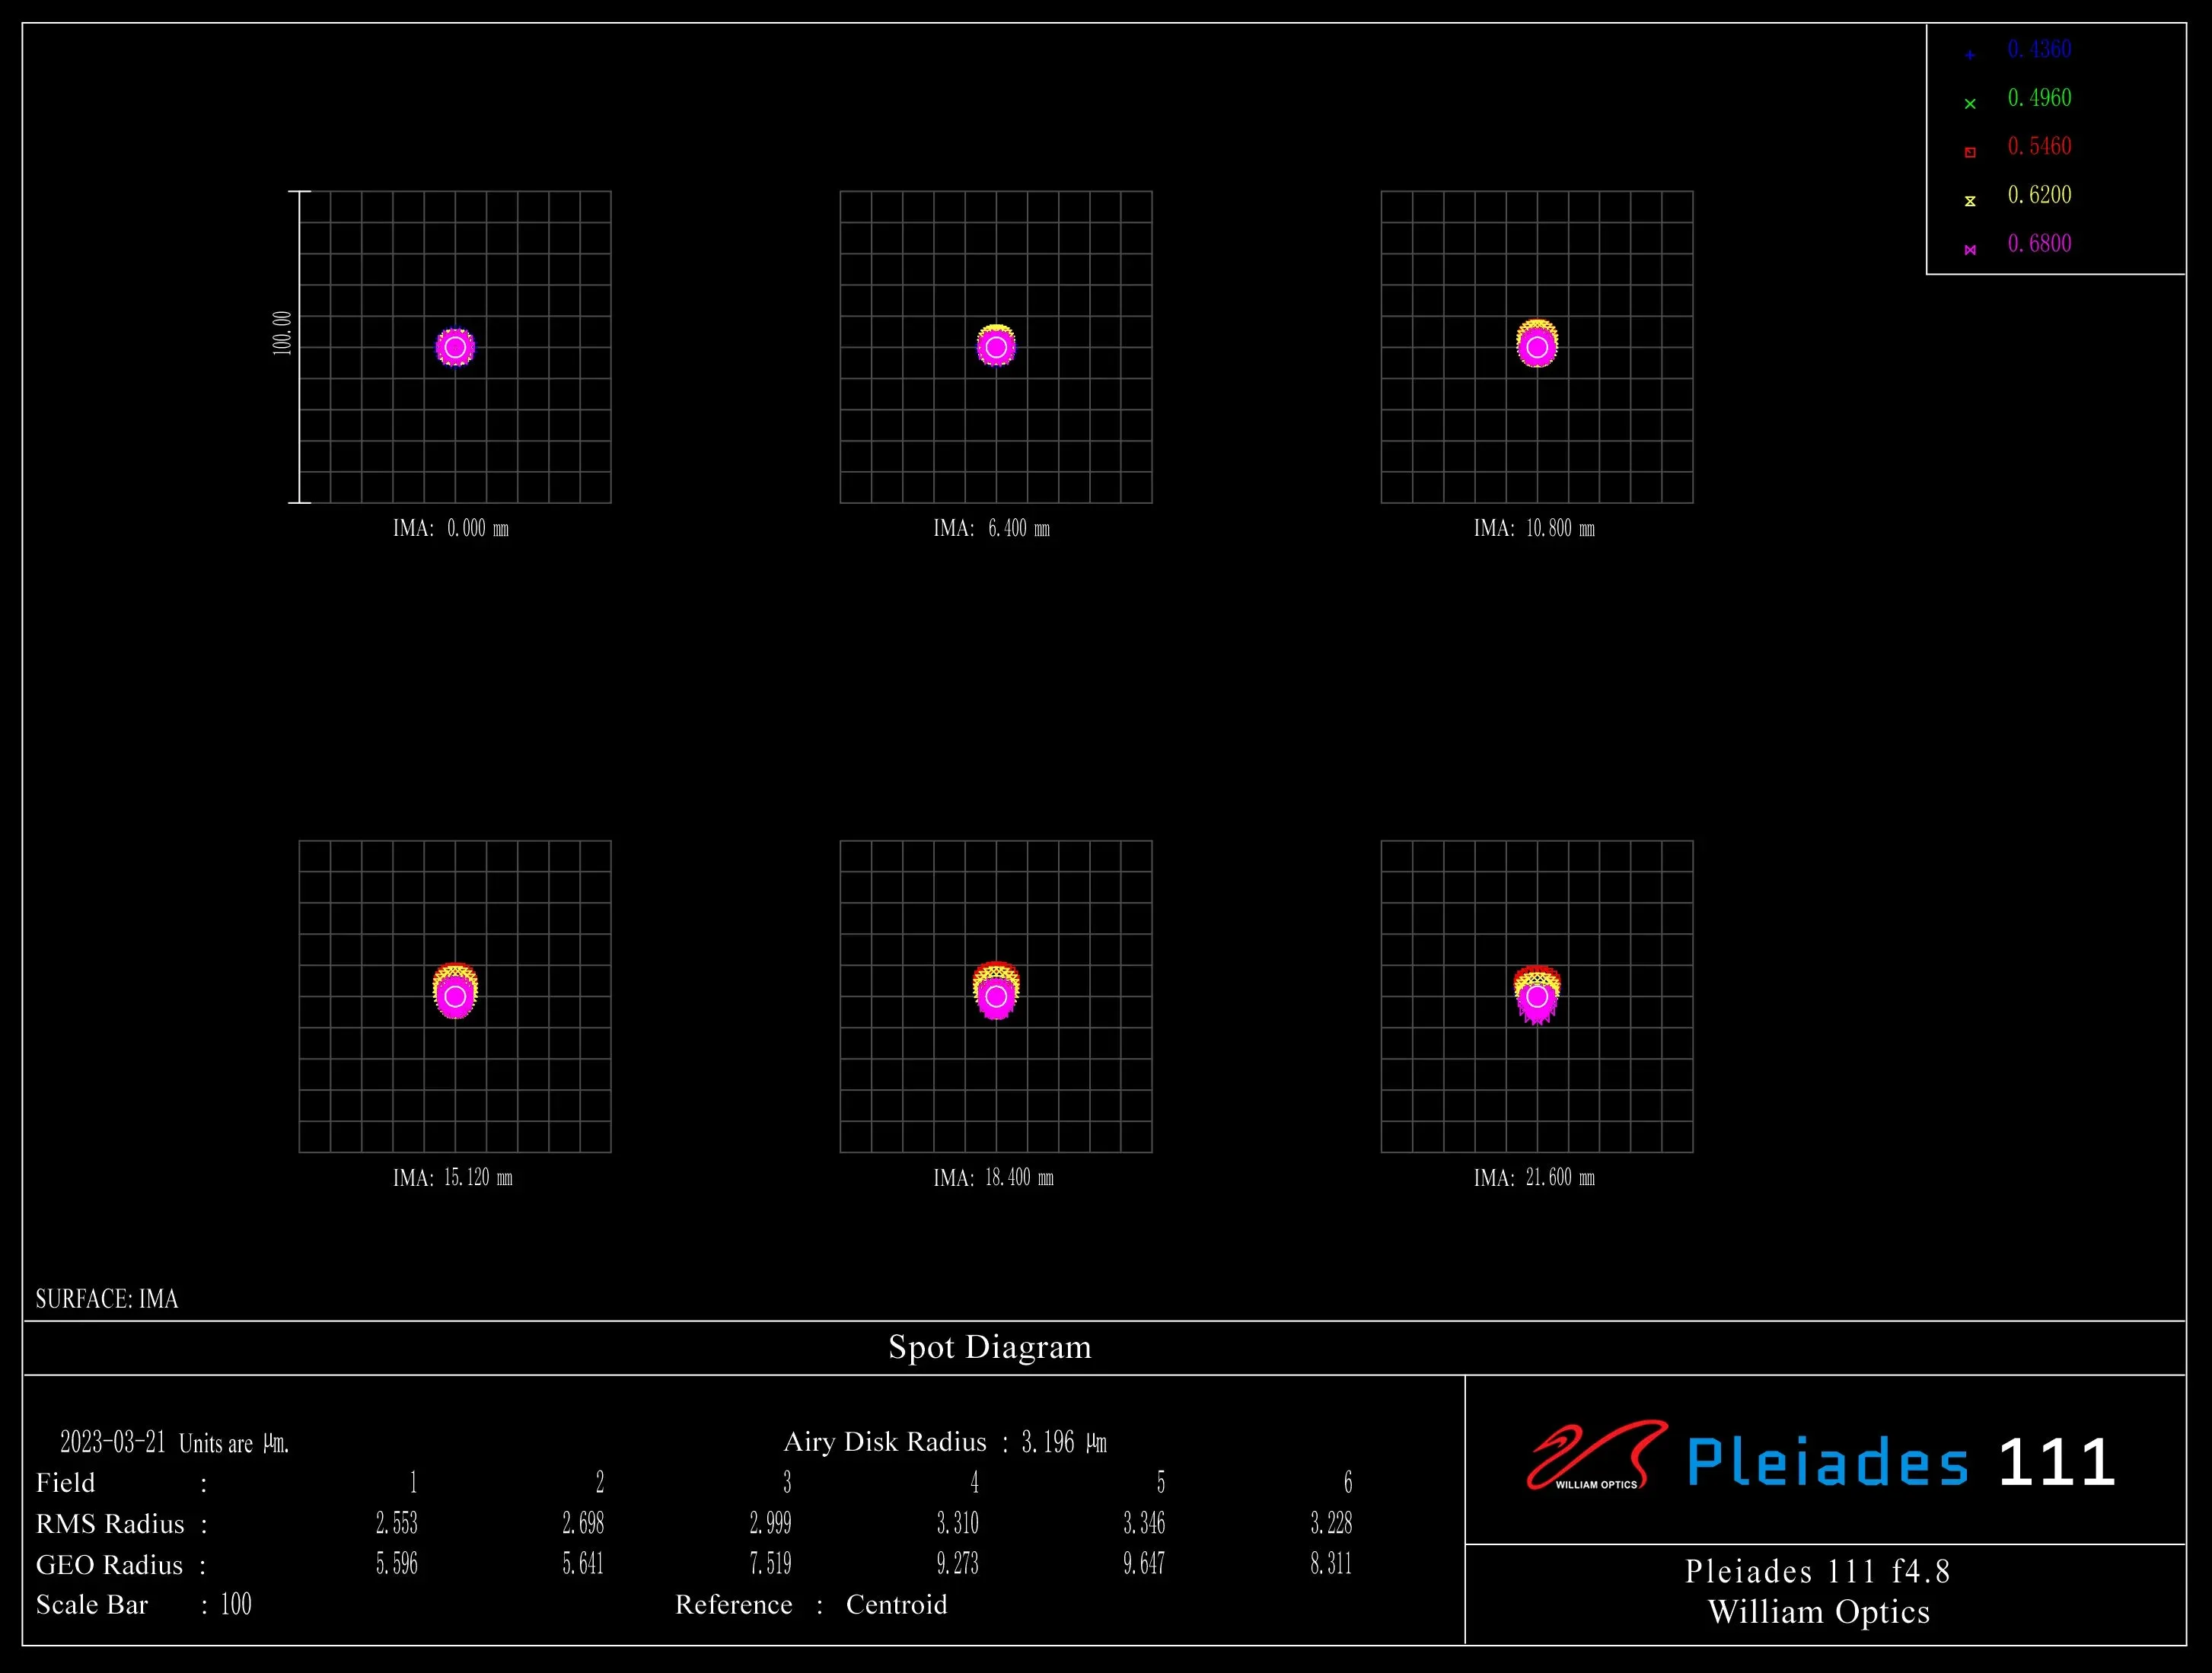
Task: Click RMS radius value 2.553
Action: (x=397, y=1523)
